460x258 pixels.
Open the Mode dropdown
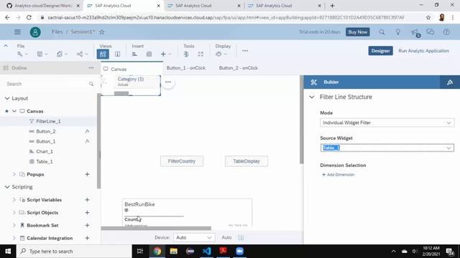click(x=387, y=123)
